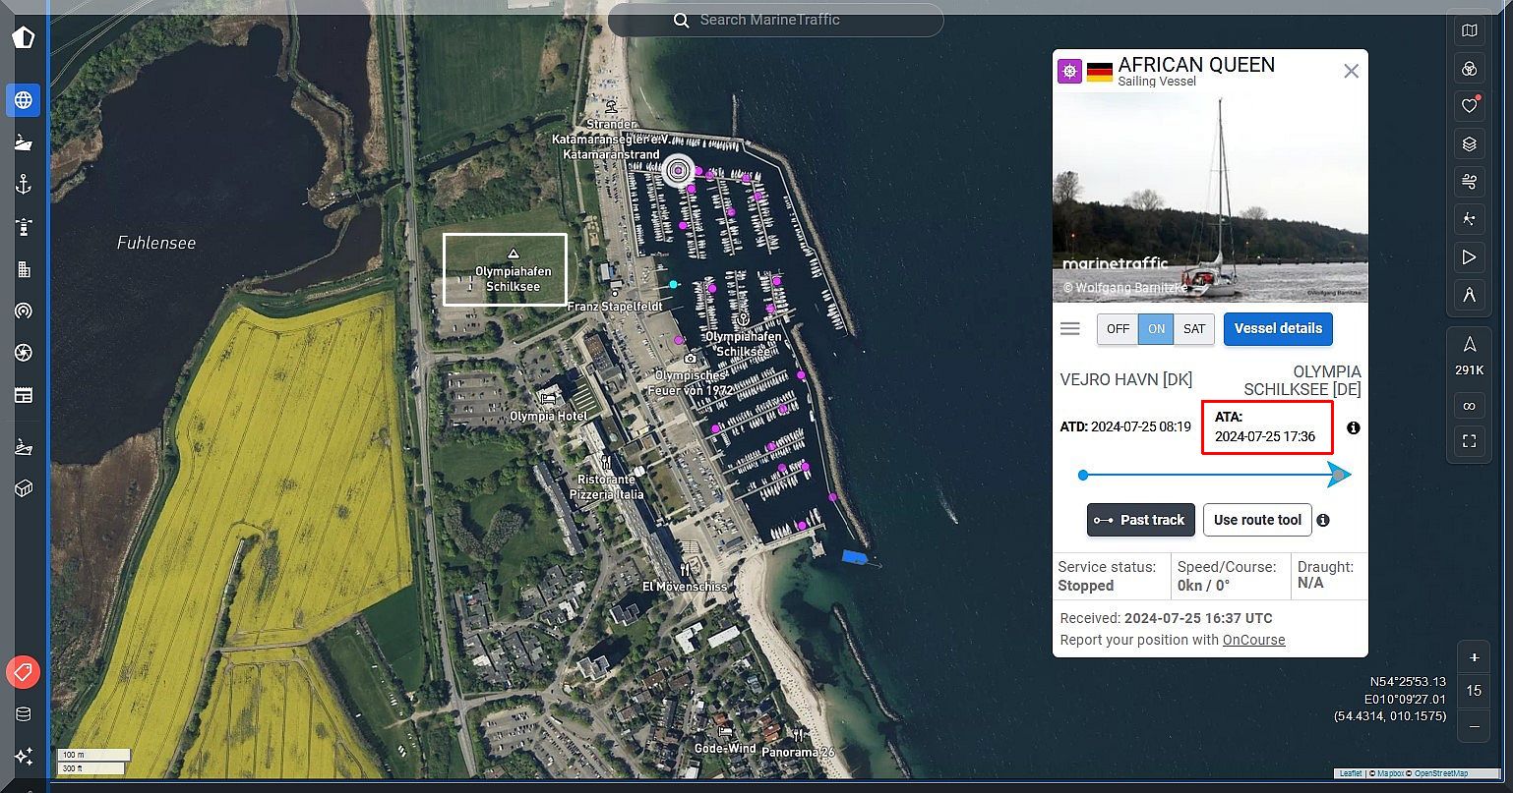Viewport: 1513px width, 793px height.
Task: Follow the OnCourse link
Action: (1253, 640)
